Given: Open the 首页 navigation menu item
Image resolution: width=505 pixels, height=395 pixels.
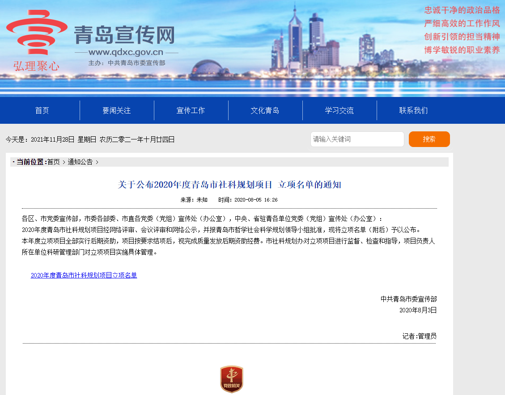Looking at the screenshot, I should pyautogui.click(x=42, y=110).
